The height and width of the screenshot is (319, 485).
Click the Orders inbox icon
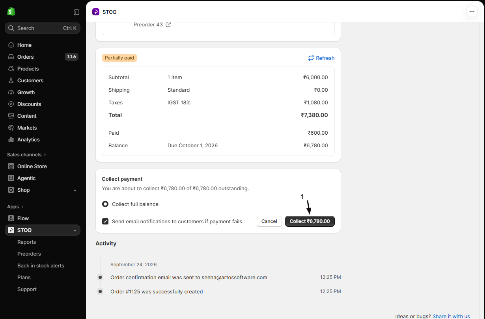[11, 57]
